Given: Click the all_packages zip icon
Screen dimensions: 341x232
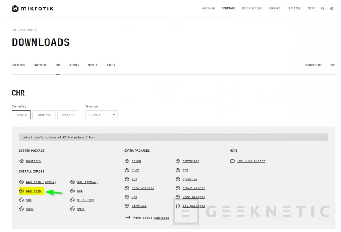Looking at the screenshot, I should click(178, 206).
